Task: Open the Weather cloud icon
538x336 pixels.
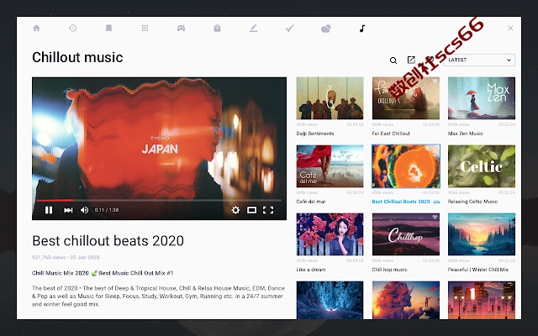Action: (325, 29)
